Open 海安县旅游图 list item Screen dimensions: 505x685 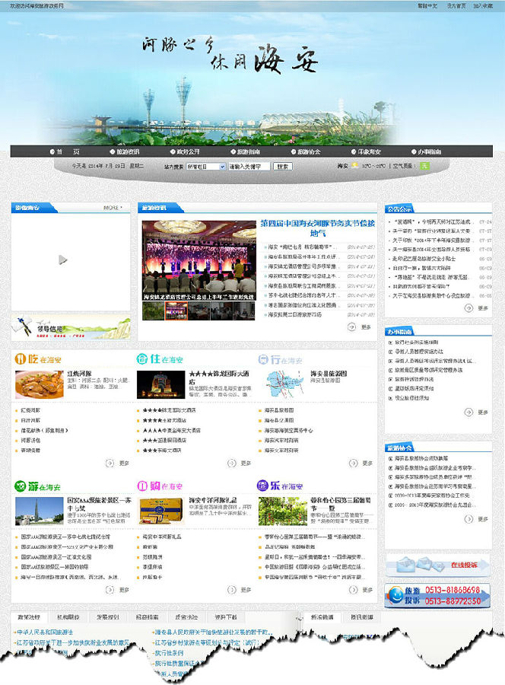279,410
